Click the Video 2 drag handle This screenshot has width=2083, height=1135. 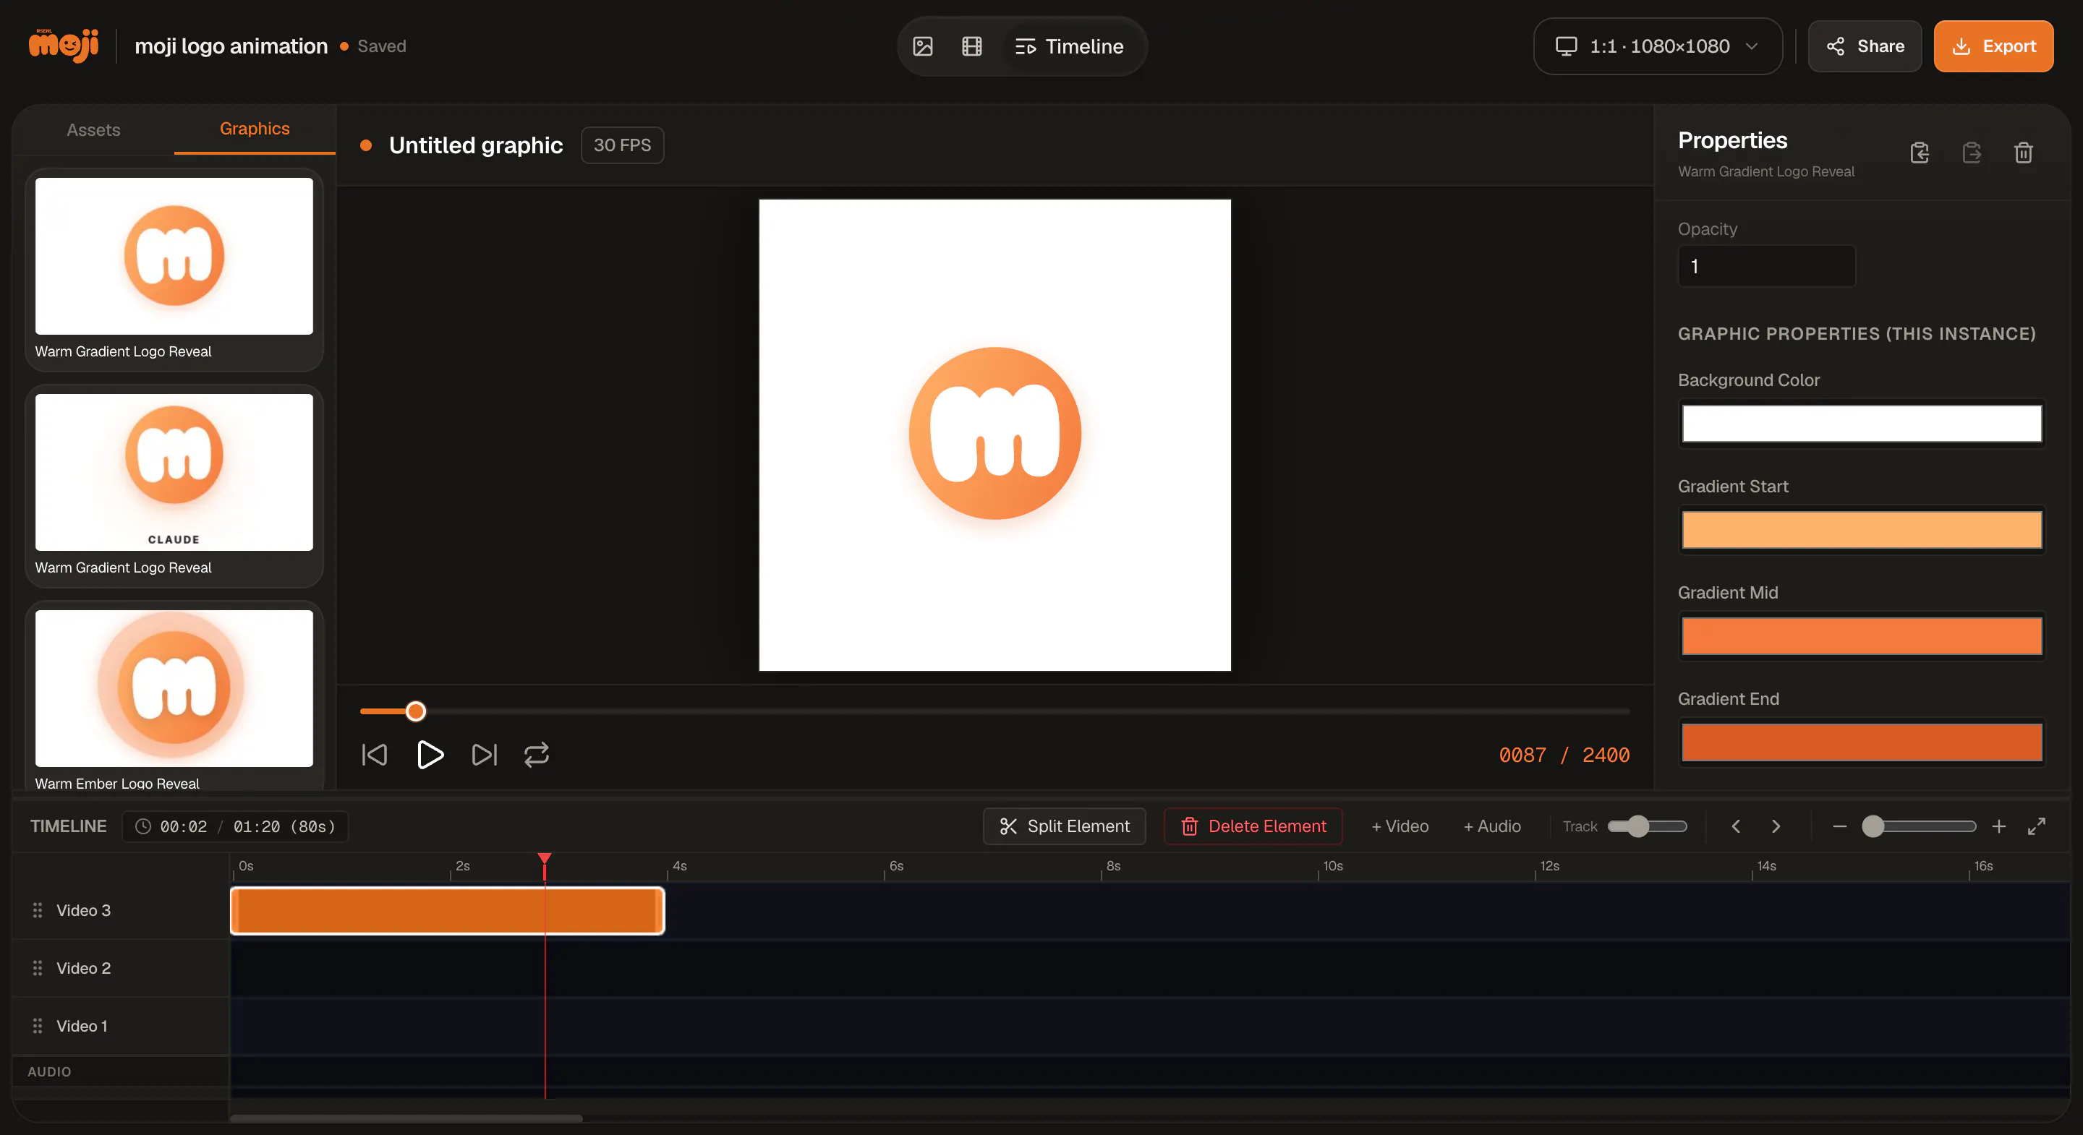pos(37,969)
